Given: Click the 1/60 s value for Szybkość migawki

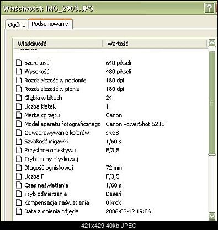Looking at the screenshot, I should tap(114, 142).
